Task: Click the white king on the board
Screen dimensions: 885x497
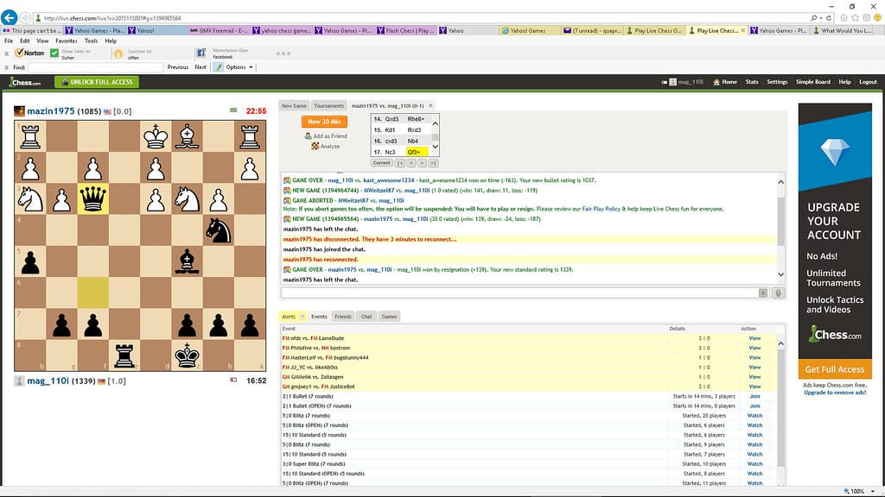Action: click(156, 135)
